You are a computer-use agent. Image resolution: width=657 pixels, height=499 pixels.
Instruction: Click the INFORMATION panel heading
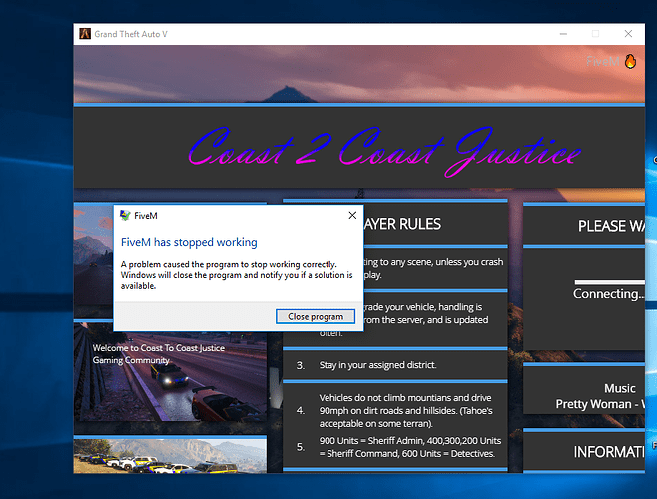609,452
